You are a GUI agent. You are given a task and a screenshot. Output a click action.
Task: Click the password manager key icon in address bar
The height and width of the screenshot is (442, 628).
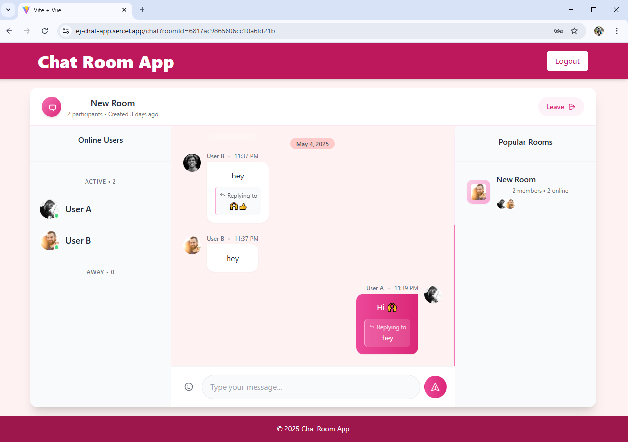pyautogui.click(x=559, y=30)
